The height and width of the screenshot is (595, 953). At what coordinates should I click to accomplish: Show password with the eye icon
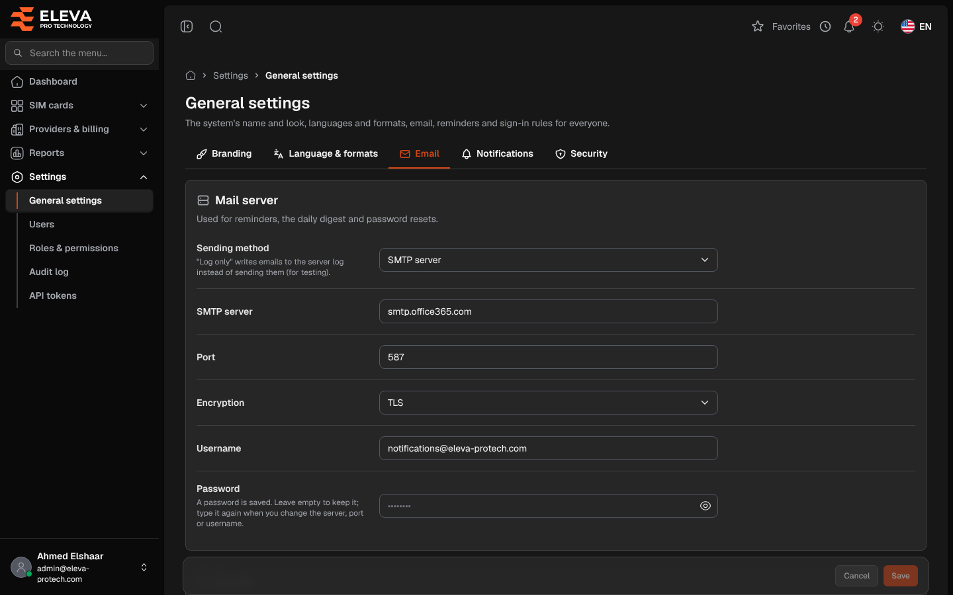[x=705, y=506]
